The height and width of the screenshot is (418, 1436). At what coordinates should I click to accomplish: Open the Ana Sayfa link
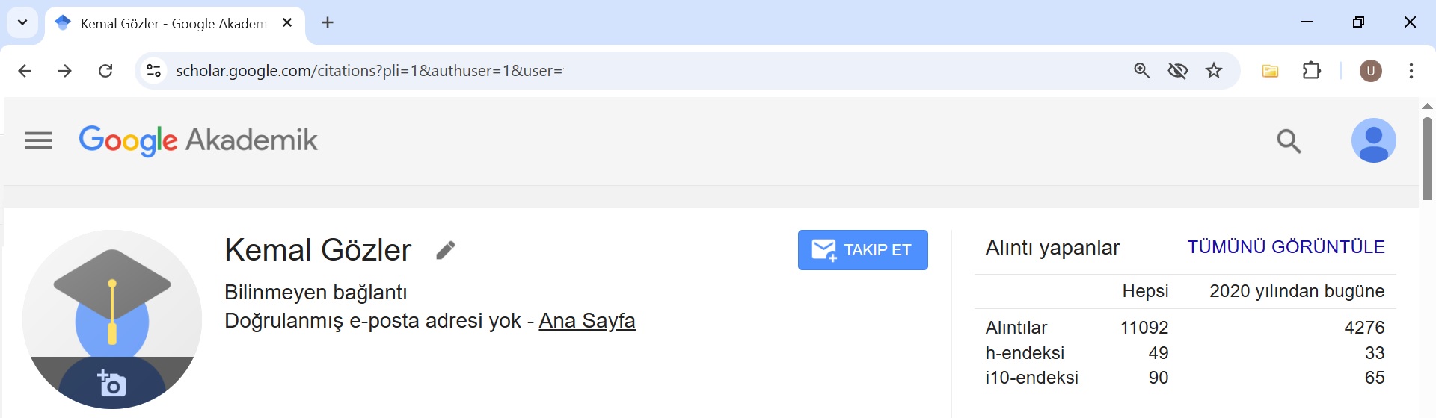click(x=587, y=321)
